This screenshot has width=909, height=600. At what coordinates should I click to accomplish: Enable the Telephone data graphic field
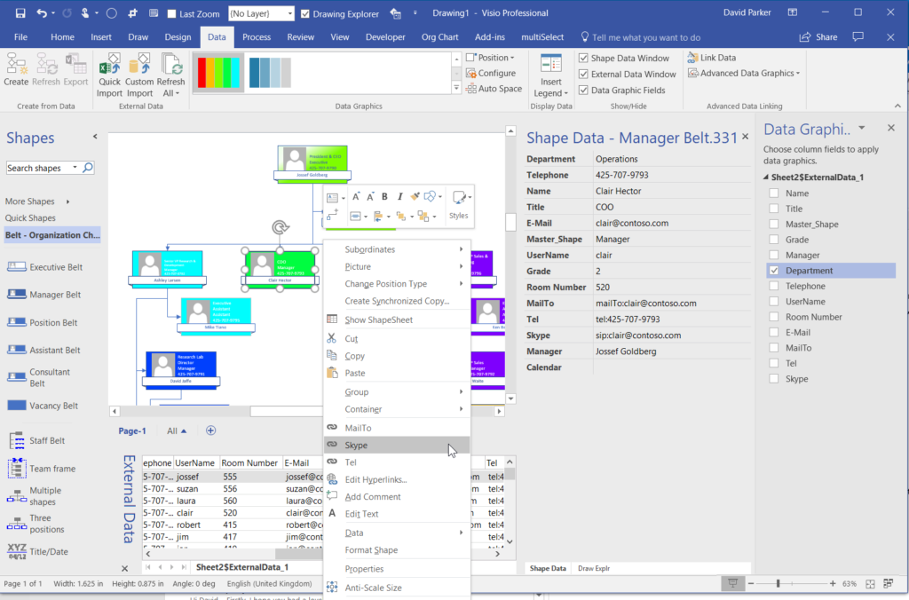(774, 286)
